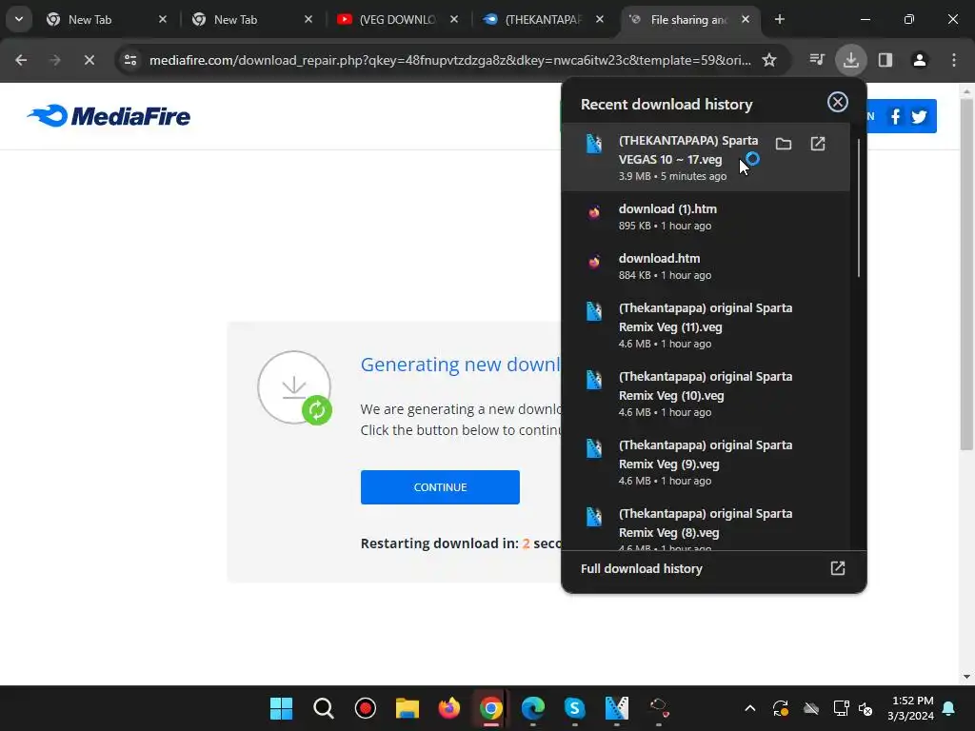The height and width of the screenshot is (731, 975).
Task: Open a new browser tab
Action: (x=779, y=19)
